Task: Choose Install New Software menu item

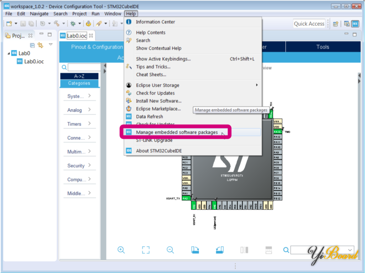Action: pos(158,101)
